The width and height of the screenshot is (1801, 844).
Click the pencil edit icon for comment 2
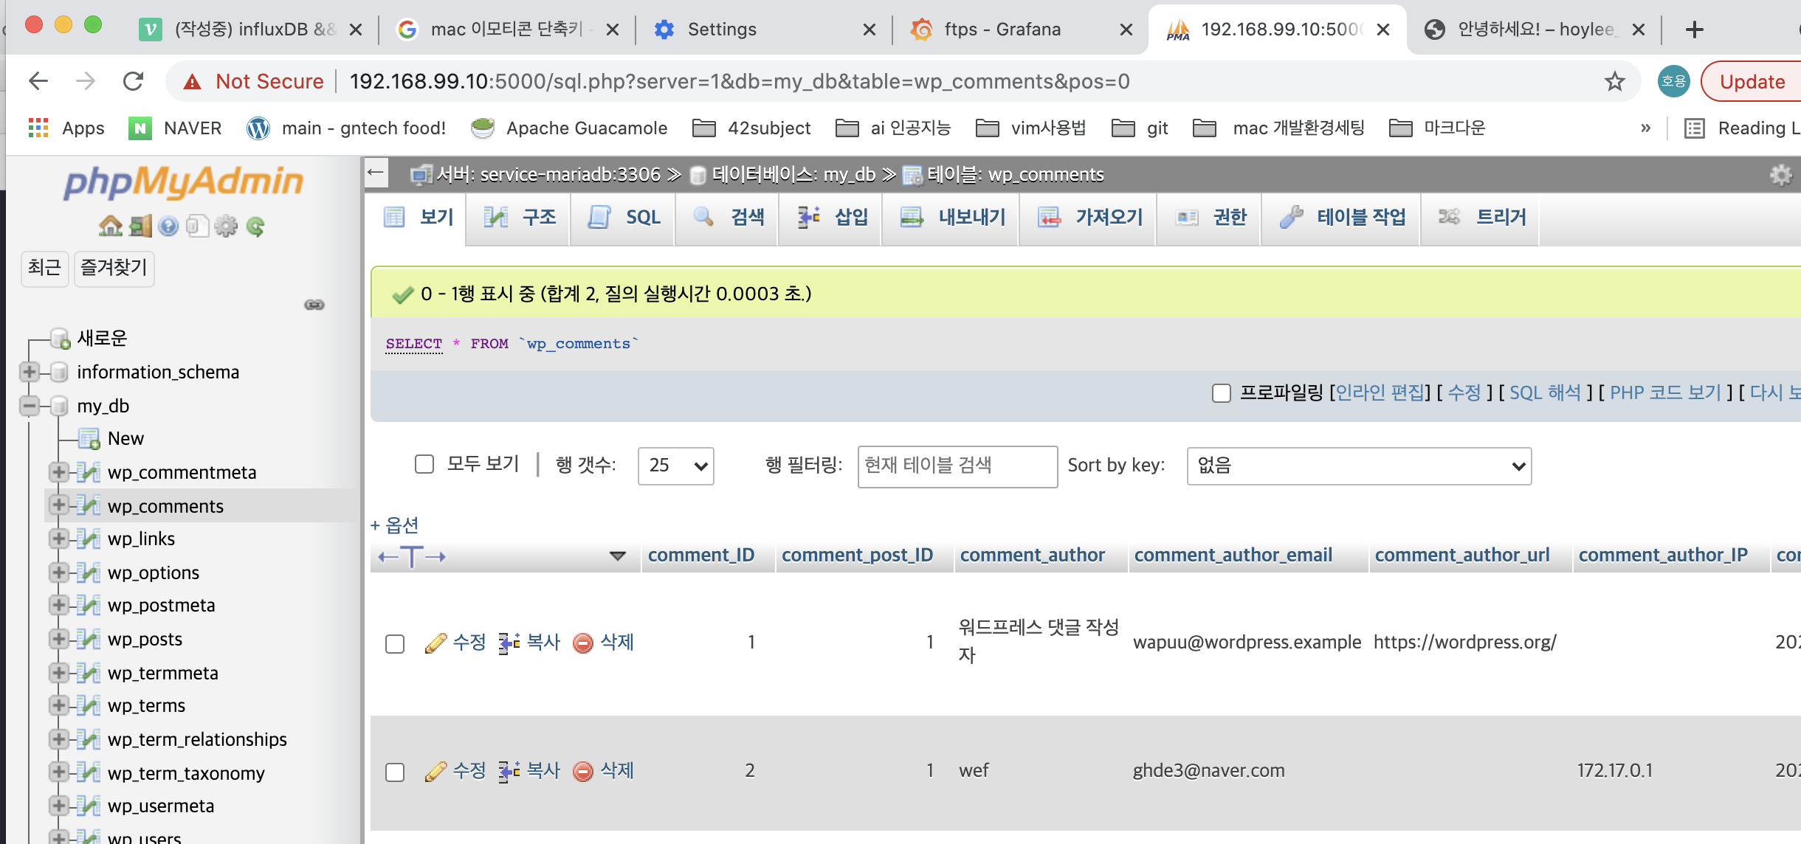(435, 771)
